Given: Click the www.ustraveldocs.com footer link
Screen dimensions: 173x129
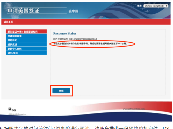Looking at the screenshot, I should [134, 109].
